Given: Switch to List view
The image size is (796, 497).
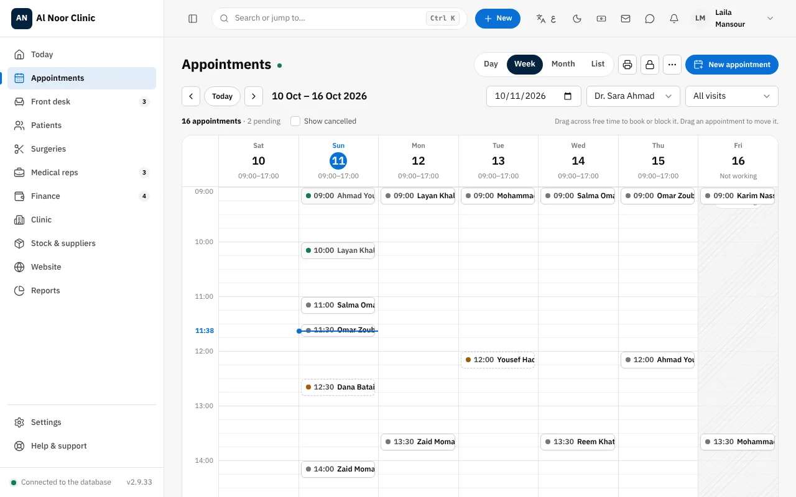Looking at the screenshot, I should click(598, 64).
